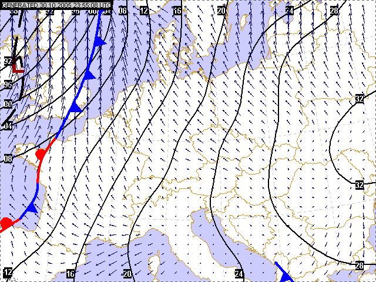The width and height of the screenshot is (376, 282).
Task: Select the red warm front semicircle near Brittany
Action: pyautogui.click(x=41, y=155)
